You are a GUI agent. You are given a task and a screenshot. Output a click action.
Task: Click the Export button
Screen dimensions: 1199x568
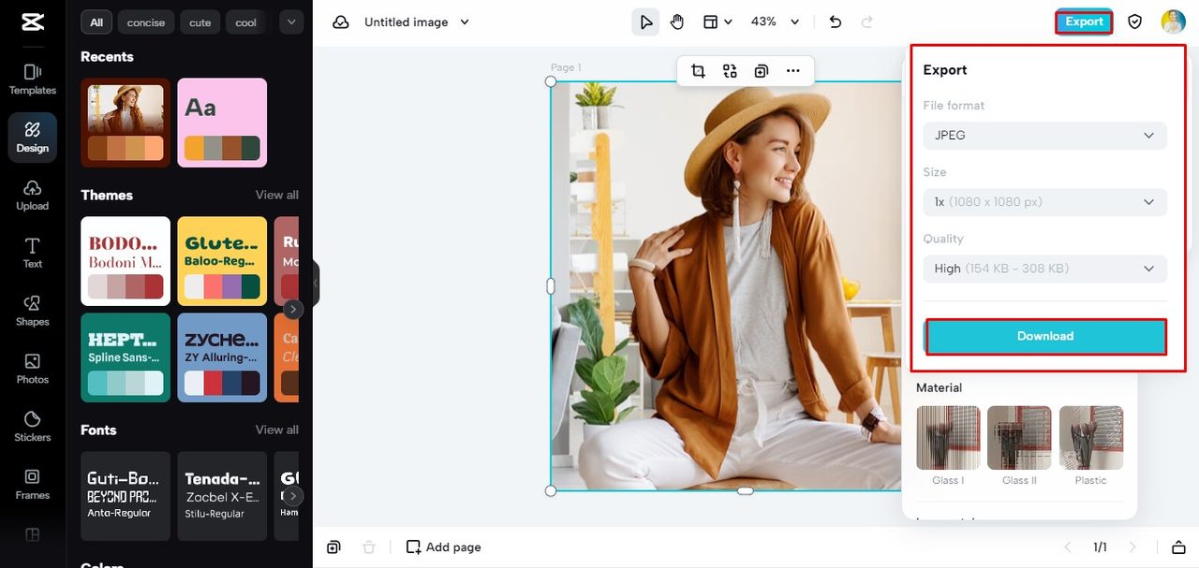pyautogui.click(x=1084, y=22)
